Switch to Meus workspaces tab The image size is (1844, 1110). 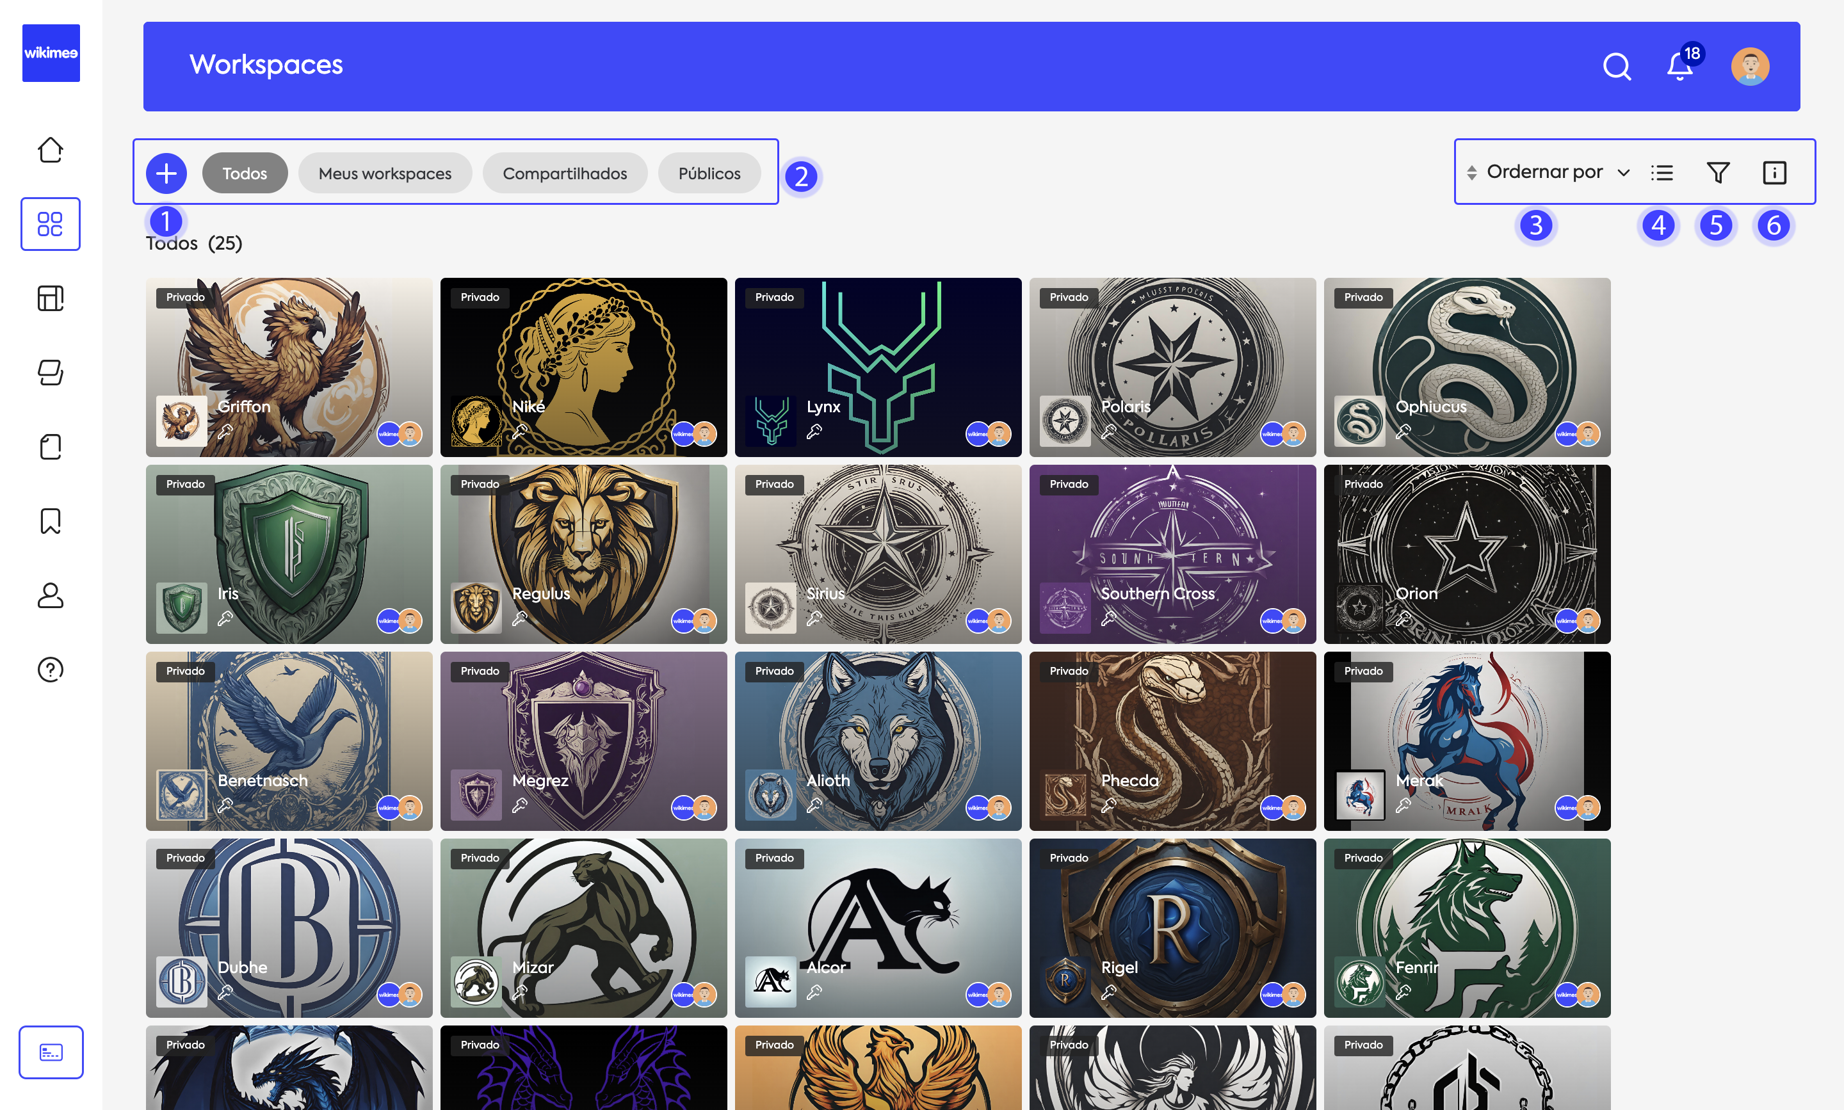(x=385, y=173)
